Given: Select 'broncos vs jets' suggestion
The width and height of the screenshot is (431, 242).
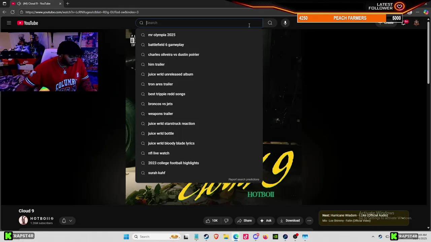Looking at the screenshot, I should pyautogui.click(x=199, y=104).
